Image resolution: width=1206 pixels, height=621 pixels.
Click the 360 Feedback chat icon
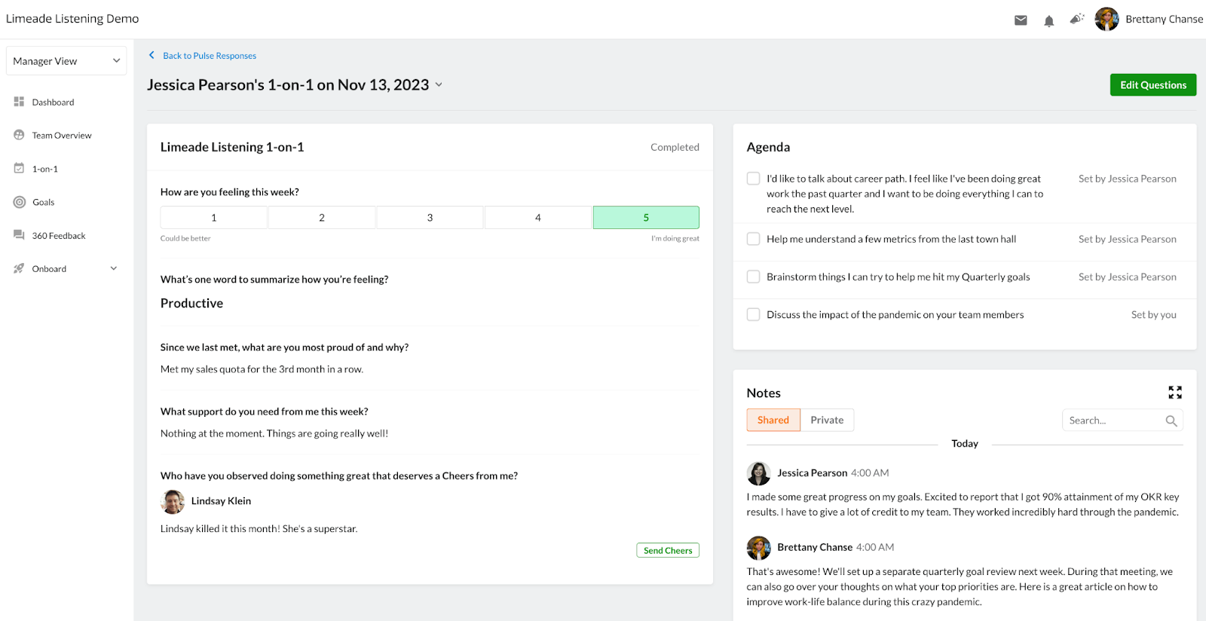tap(19, 235)
